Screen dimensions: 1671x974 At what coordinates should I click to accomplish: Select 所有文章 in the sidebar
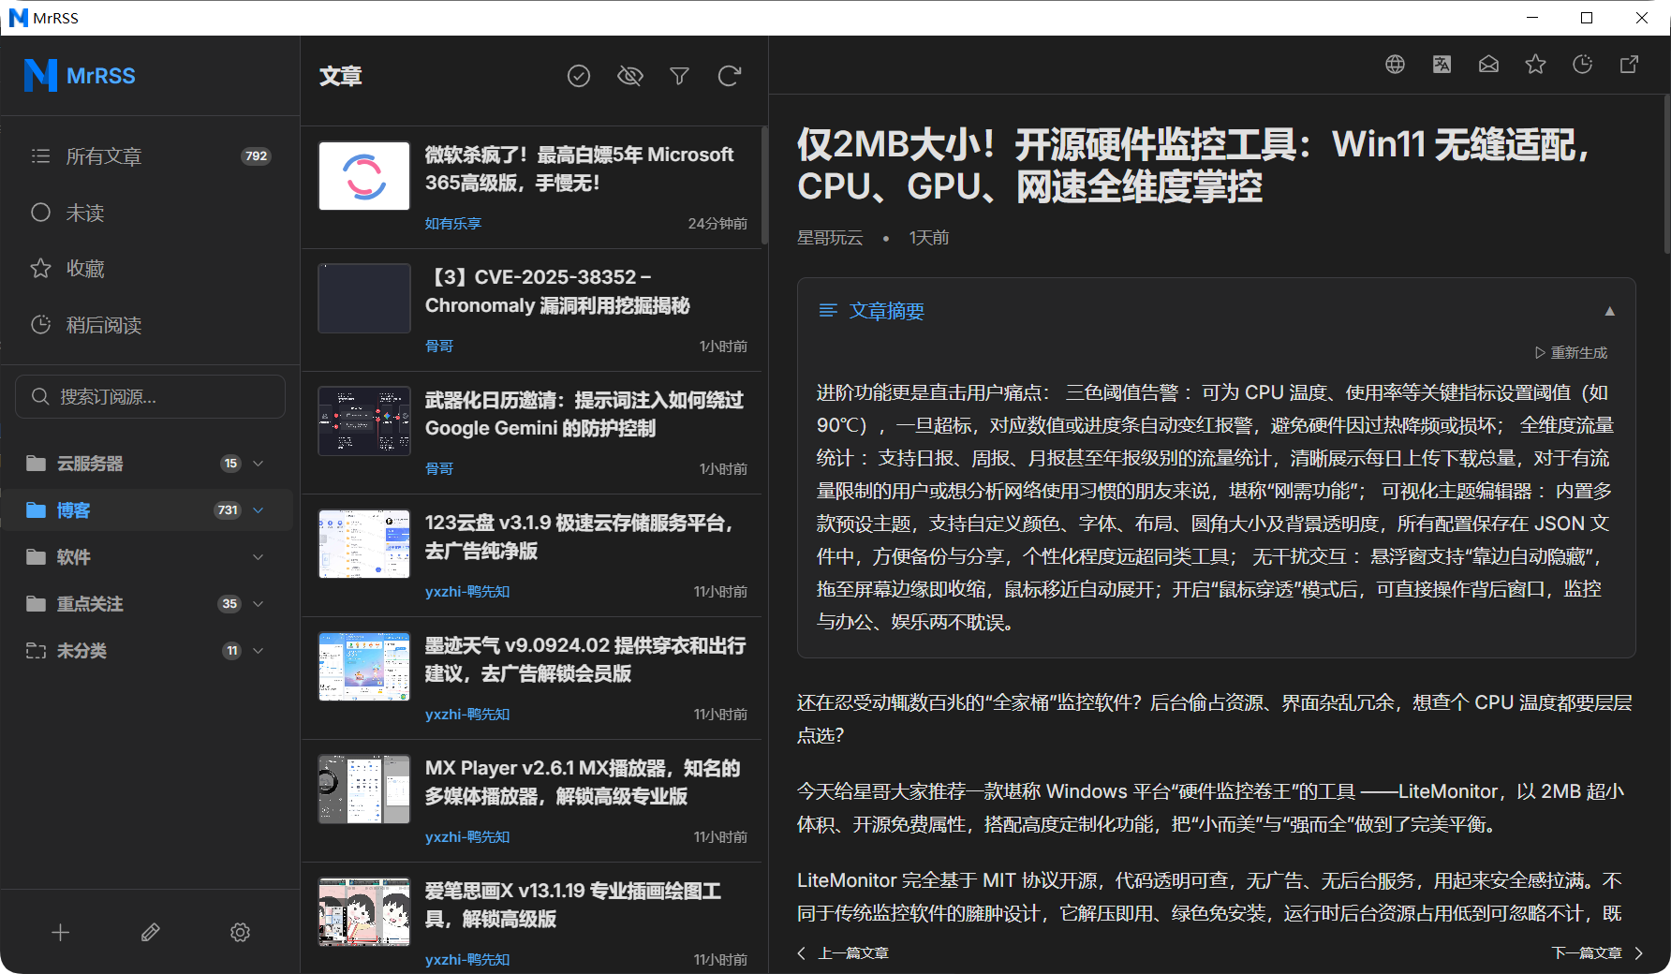tap(104, 155)
